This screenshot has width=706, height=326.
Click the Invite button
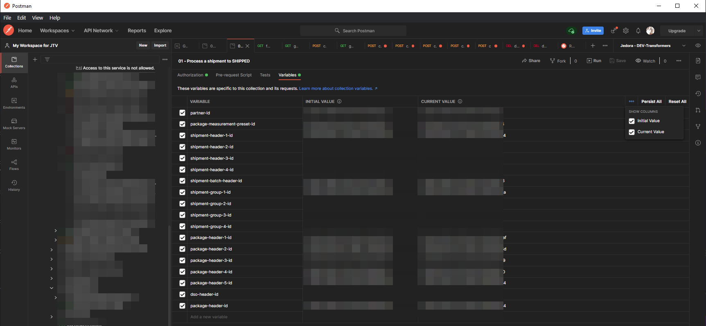tap(593, 31)
